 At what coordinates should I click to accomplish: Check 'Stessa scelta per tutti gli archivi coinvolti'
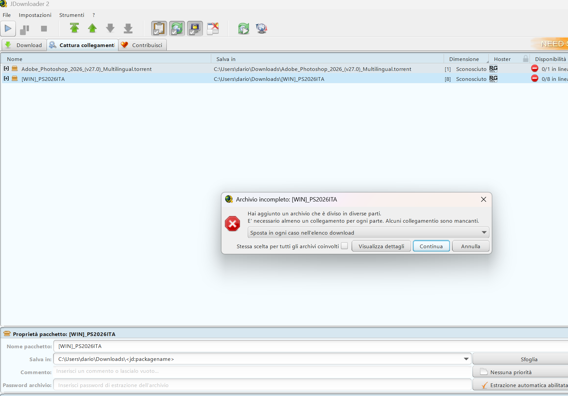[x=345, y=246]
